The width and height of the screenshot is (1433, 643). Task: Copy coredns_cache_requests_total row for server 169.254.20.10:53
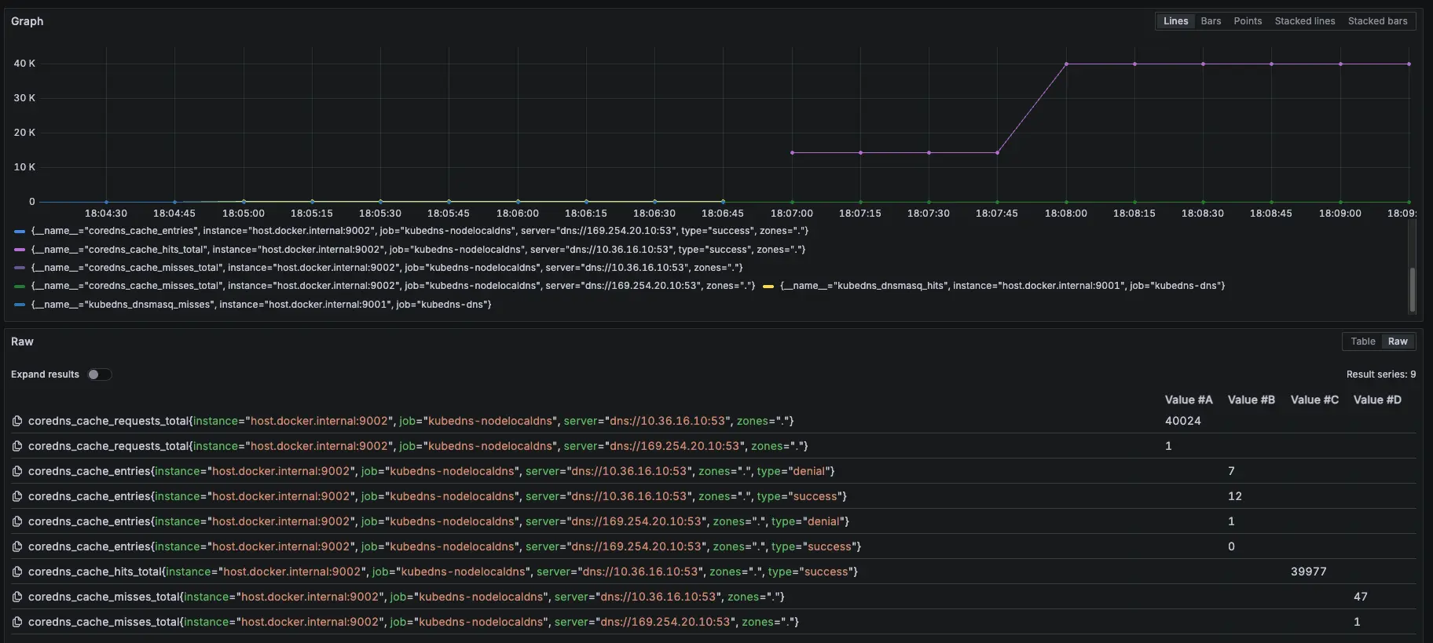[x=17, y=446]
